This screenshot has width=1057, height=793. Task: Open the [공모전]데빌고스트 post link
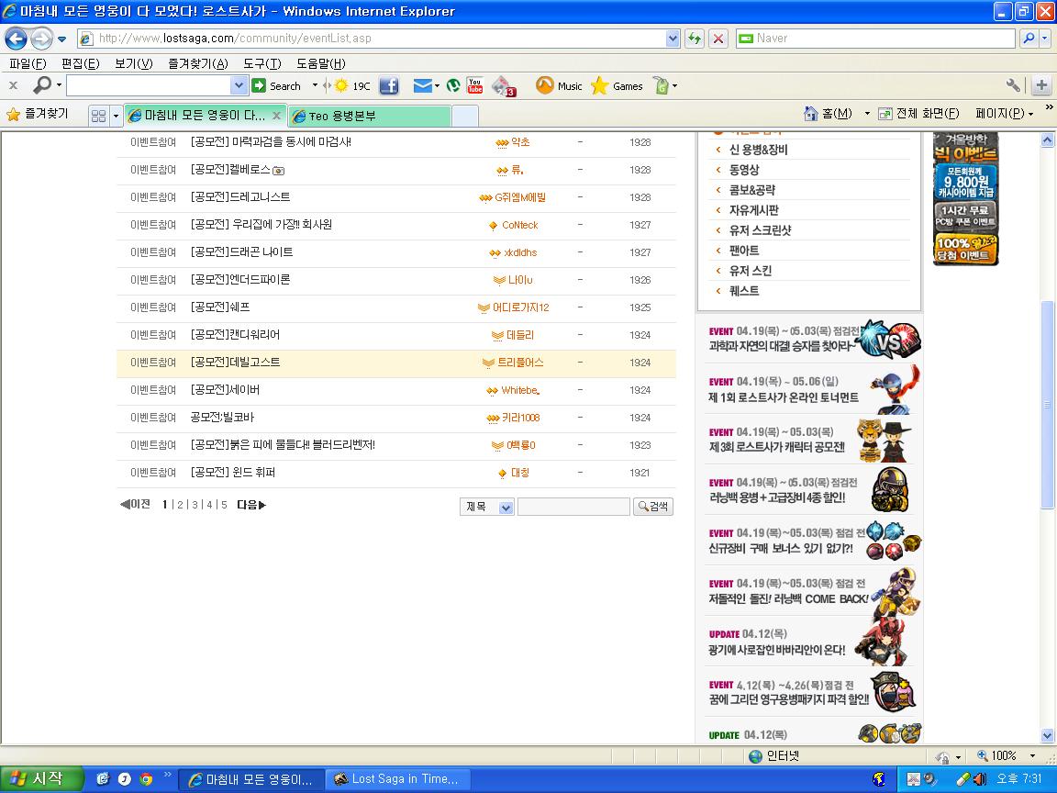(x=235, y=363)
